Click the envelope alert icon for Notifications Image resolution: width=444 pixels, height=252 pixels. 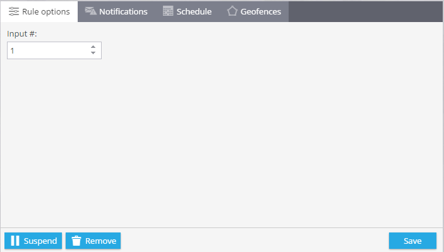(90, 11)
